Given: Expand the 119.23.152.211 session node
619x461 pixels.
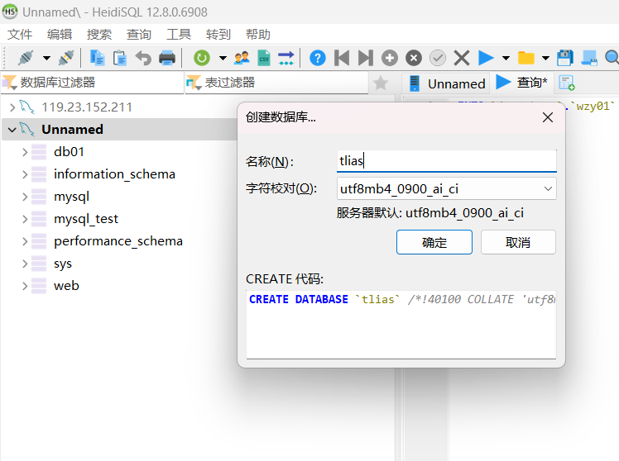Looking at the screenshot, I should (12, 107).
